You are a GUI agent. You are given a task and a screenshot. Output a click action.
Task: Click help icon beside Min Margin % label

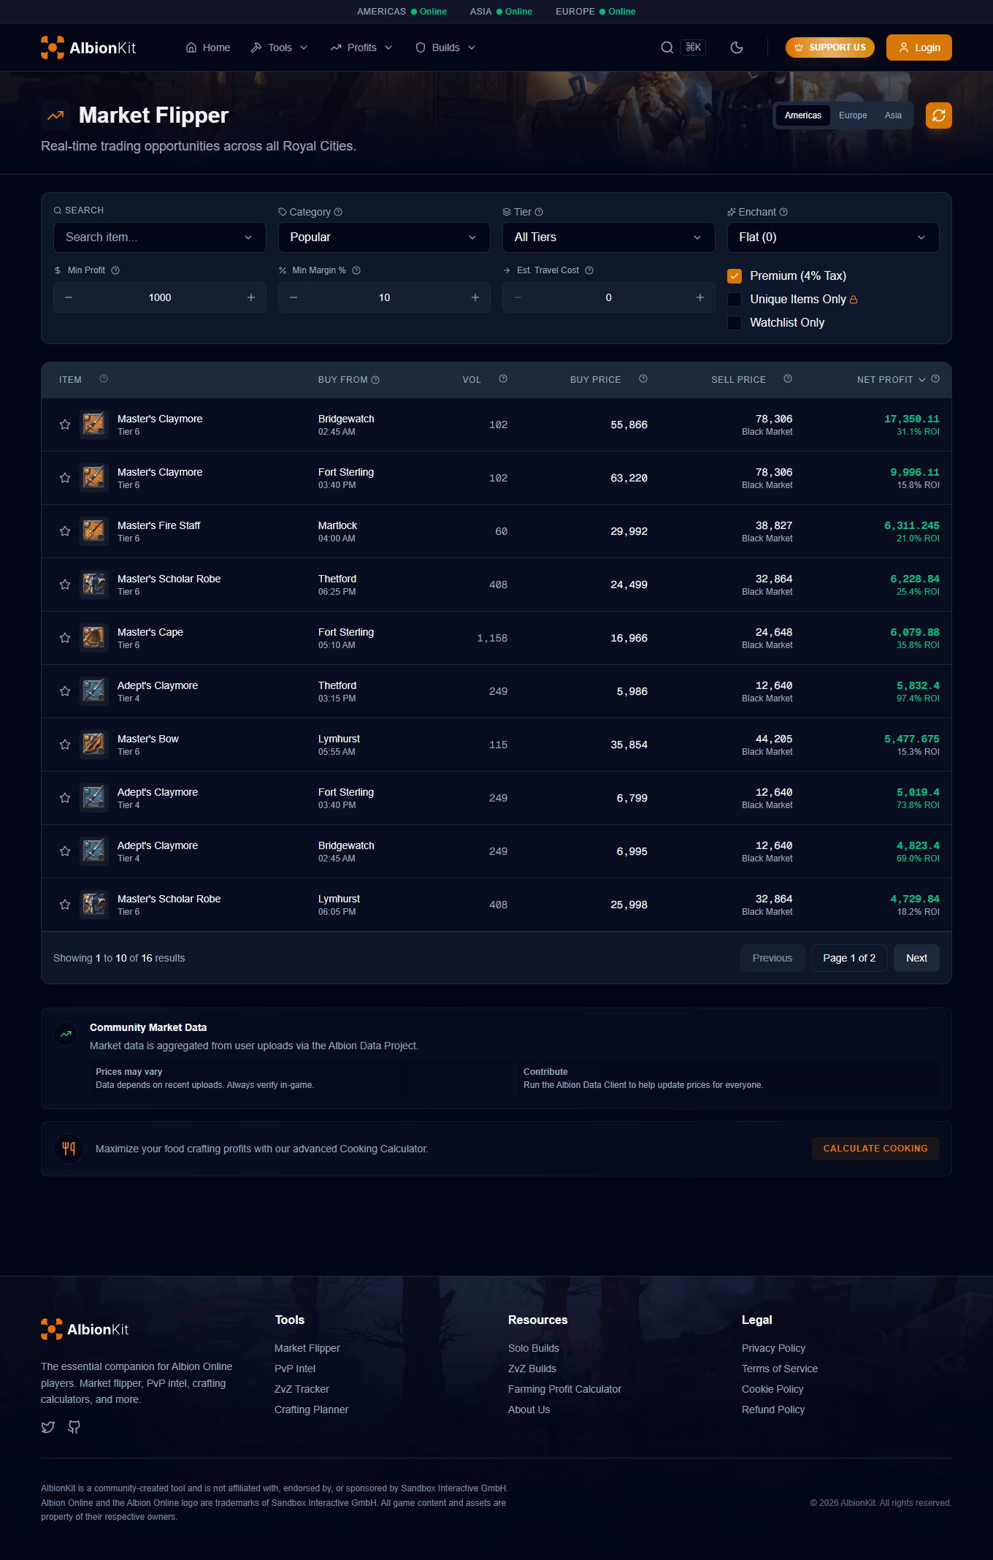pyautogui.click(x=356, y=270)
